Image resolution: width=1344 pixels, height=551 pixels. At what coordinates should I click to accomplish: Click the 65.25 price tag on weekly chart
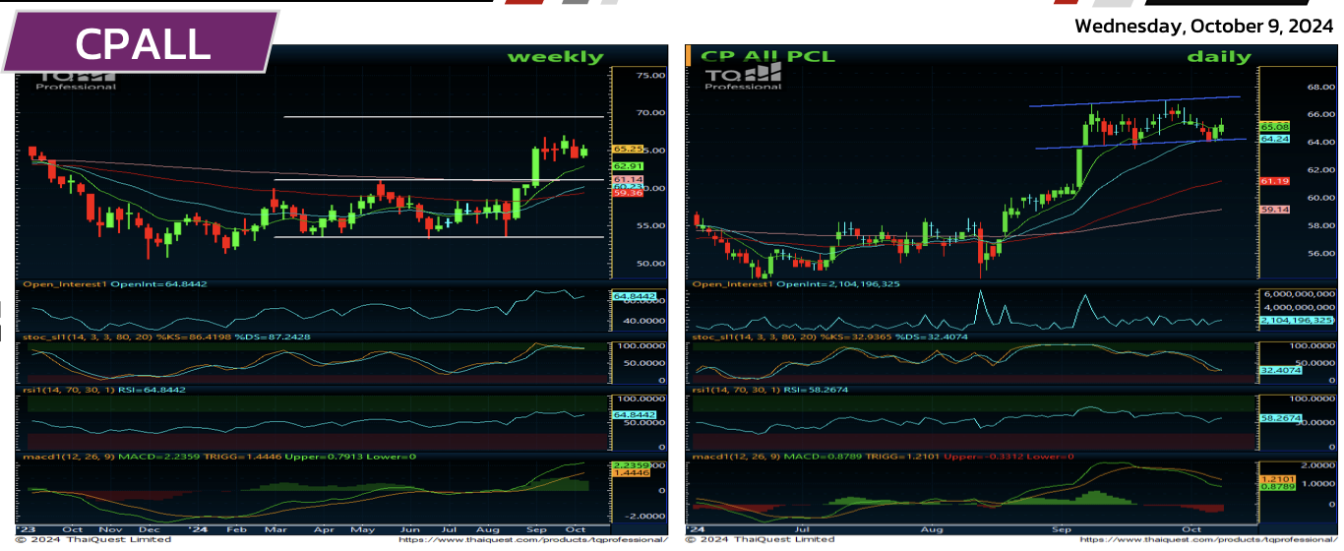coord(628,149)
